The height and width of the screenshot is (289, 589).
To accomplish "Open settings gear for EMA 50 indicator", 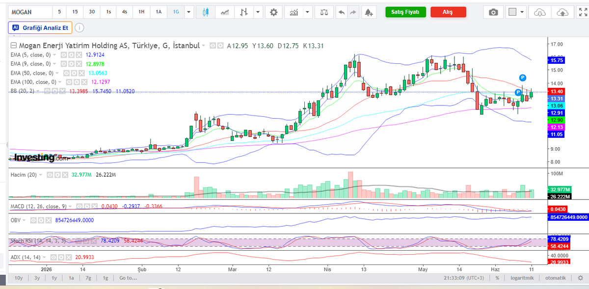I will 73,73.
